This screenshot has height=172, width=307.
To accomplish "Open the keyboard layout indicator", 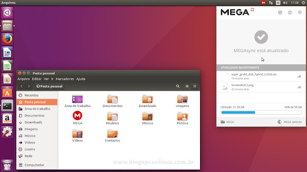I will pos(278,3).
